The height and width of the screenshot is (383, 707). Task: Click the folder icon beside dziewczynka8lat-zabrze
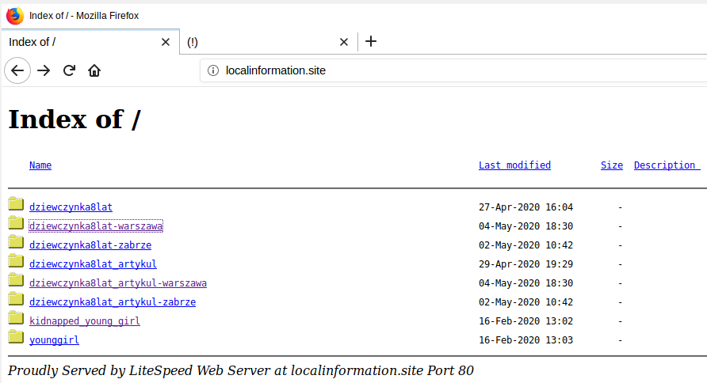(16, 242)
